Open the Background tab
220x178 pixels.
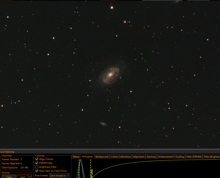click(102, 157)
